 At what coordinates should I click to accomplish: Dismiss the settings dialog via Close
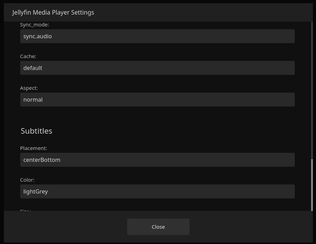coord(158,227)
